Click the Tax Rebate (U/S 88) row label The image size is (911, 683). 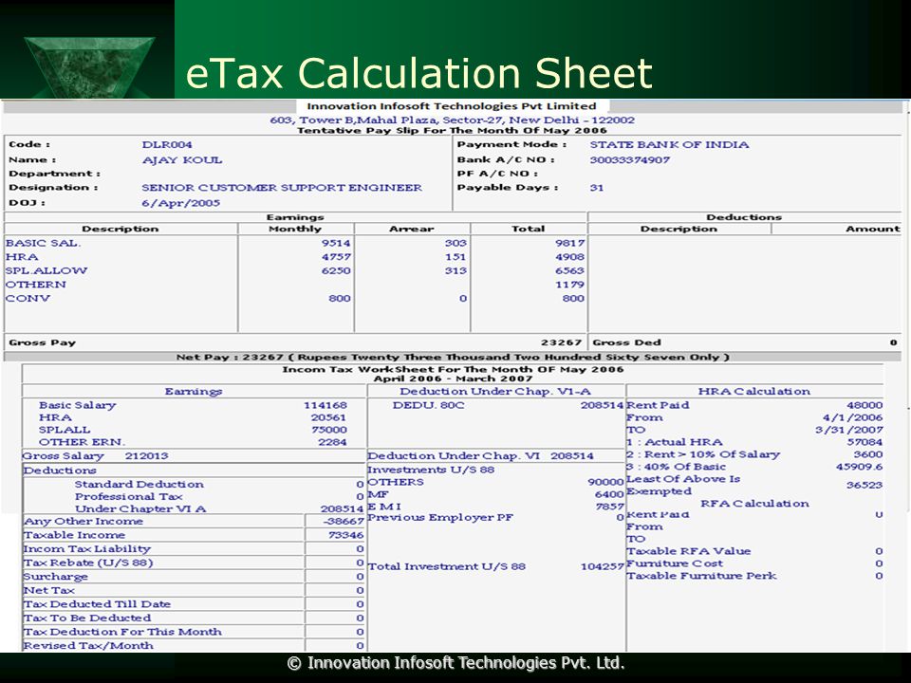[88, 563]
